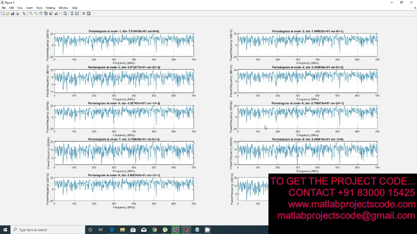The width and height of the screenshot is (417, 234).
Task: Open Cortana from the taskbar circle icon
Action: pos(90,230)
